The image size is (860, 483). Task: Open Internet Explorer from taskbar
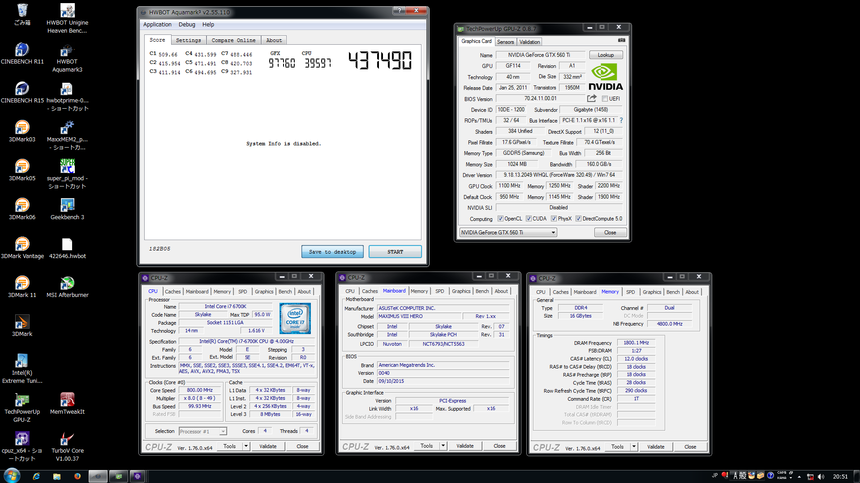coord(36,476)
